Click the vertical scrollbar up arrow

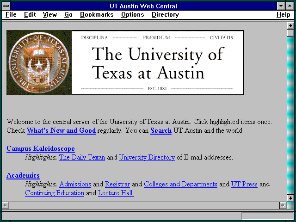(290, 26)
